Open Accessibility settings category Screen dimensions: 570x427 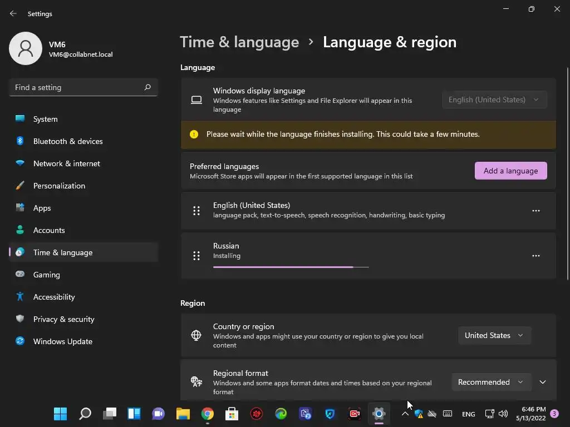83,297
